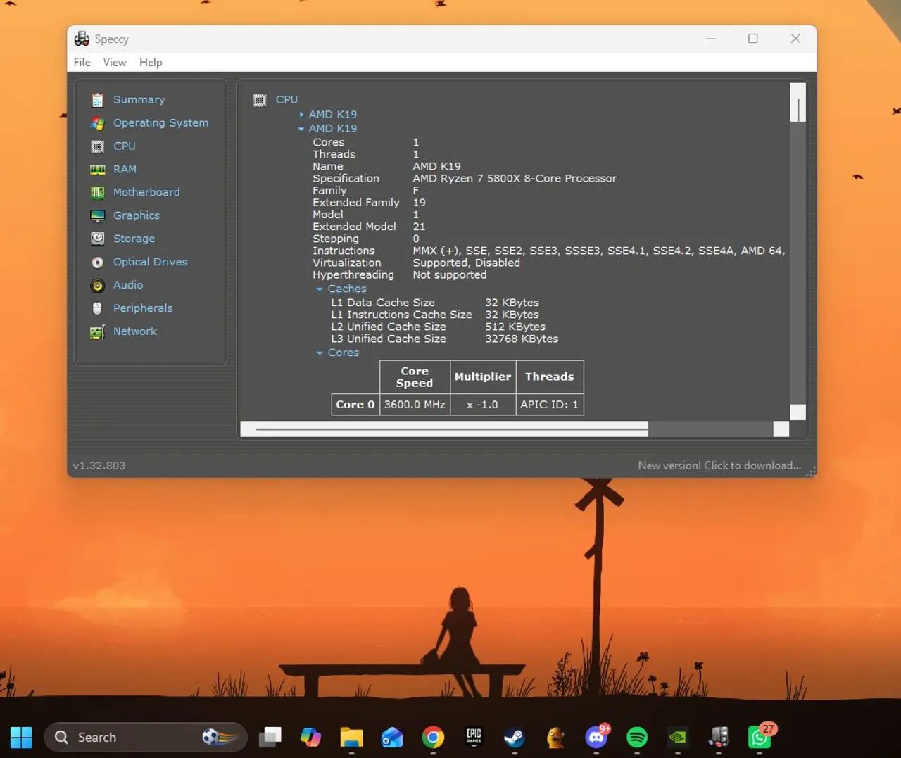
Task: Click the Summary clipboard icon in sidebar
Action: pos(98,100)
